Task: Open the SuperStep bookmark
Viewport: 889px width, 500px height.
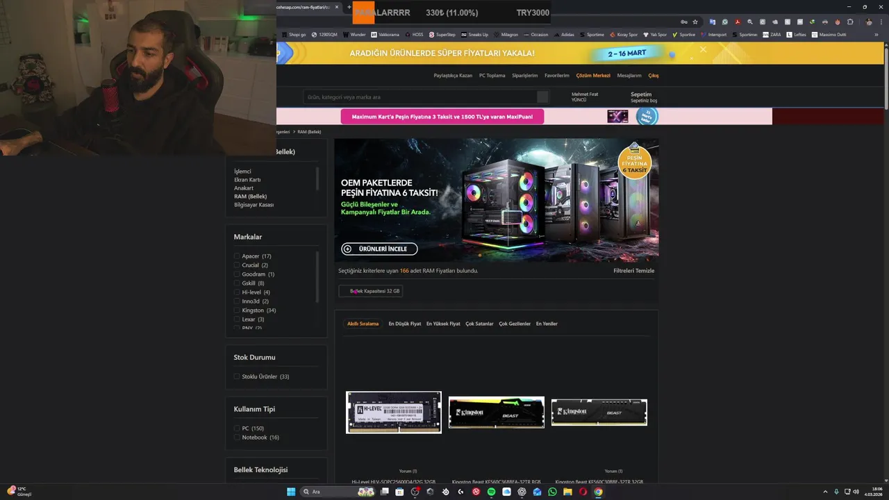Action: click(442, 34)
